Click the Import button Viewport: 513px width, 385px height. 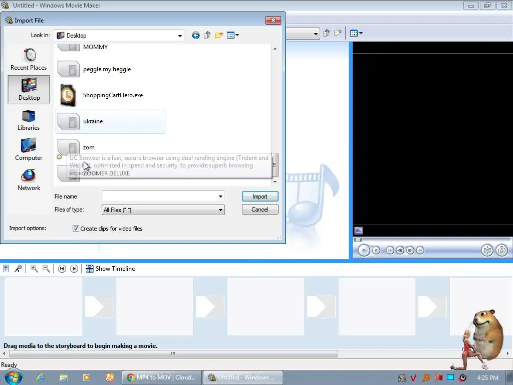pyautogui.click(x=260, y=197)
